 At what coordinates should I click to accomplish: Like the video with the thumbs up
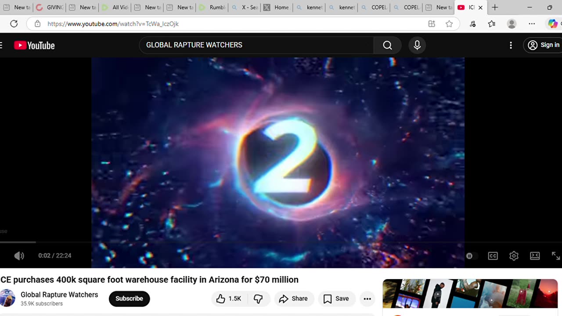[229, 298]
